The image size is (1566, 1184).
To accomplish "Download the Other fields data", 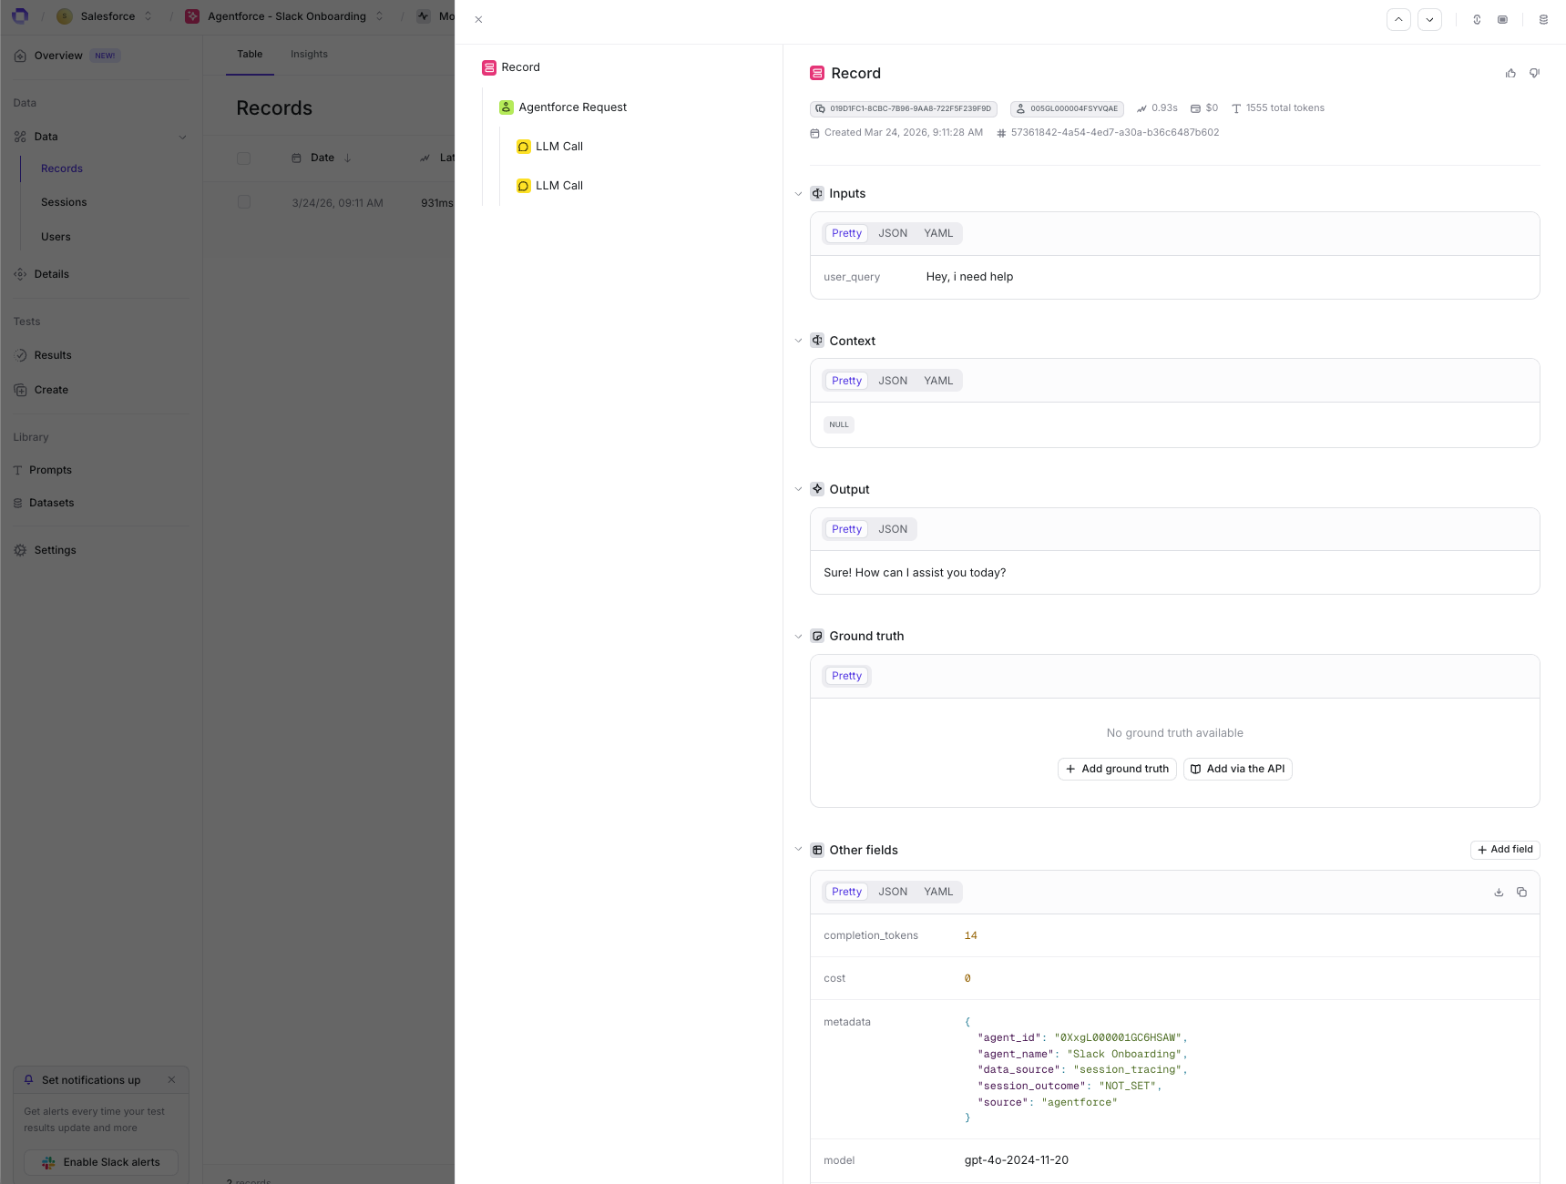I will (x=1499, y=892).
